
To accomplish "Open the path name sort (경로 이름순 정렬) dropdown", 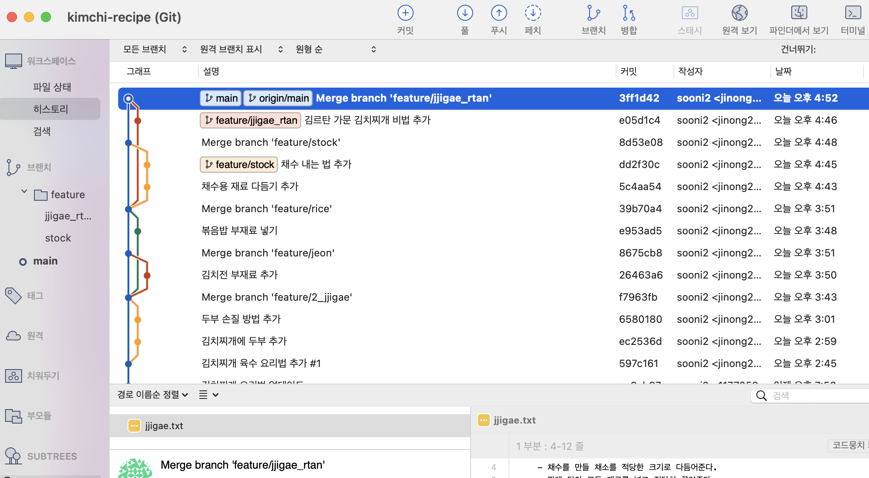I will 153,395.
